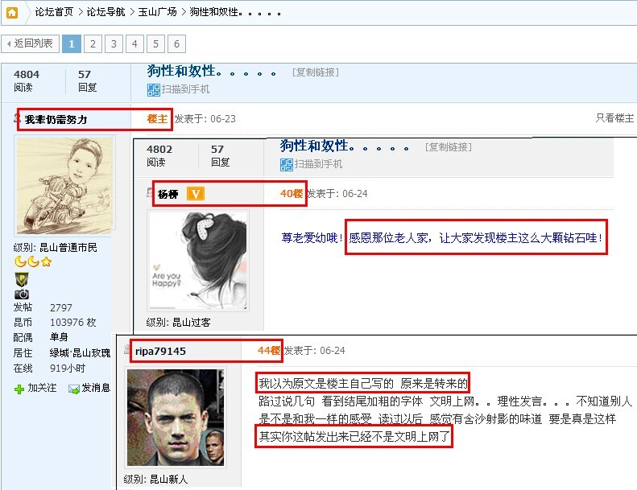Click the hair-bun girl avatar image
This screenshot has height=490, width=637.
(198, 261)
